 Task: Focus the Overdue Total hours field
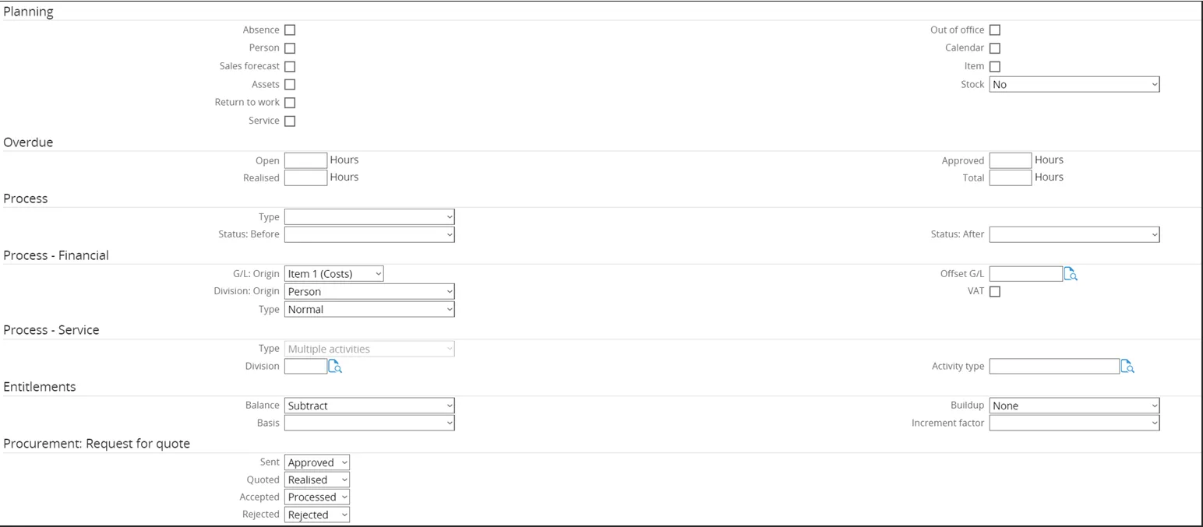tap(1010, 177)
